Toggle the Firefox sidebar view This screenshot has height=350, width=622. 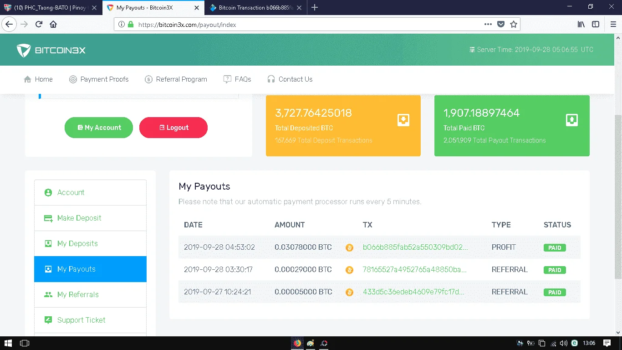(596, 25)
